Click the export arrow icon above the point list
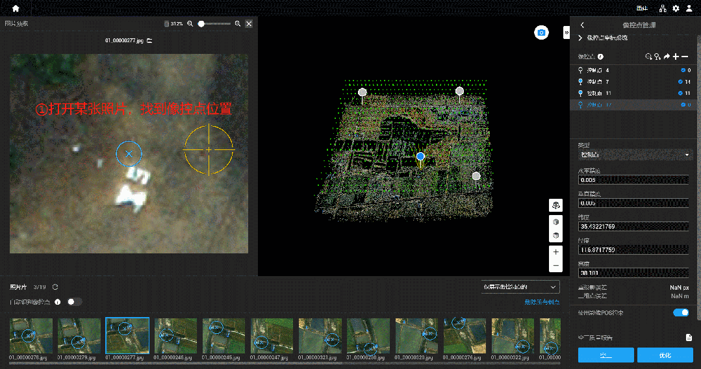Image resolution: width=701 pixels, height=369 pixels. [x=667, y=57]
